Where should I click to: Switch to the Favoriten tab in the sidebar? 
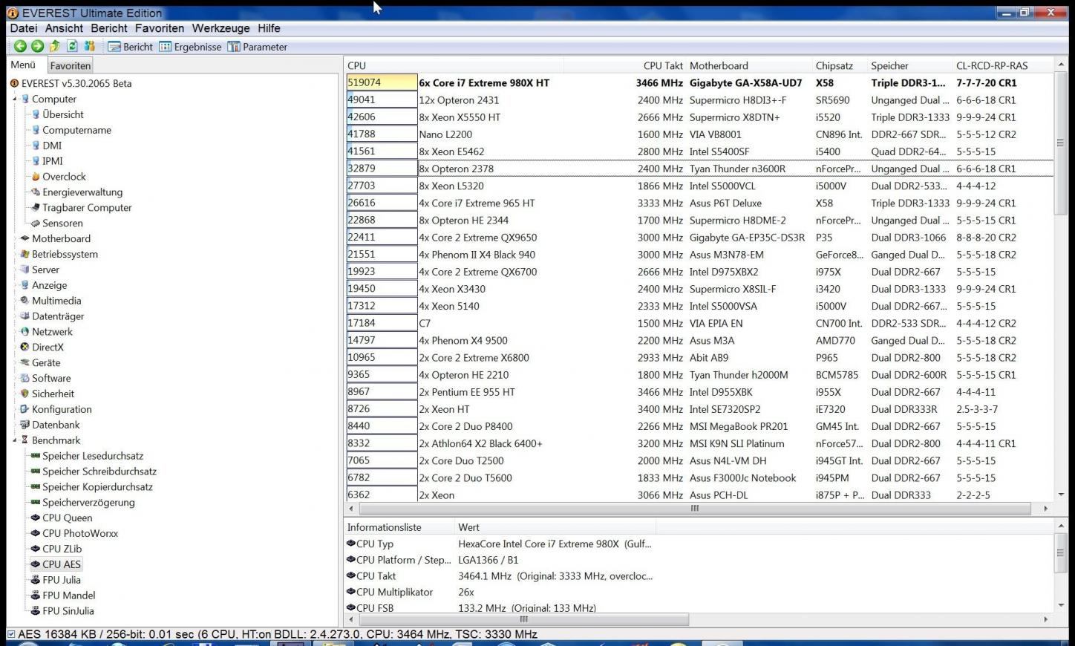tap(71, 65)
